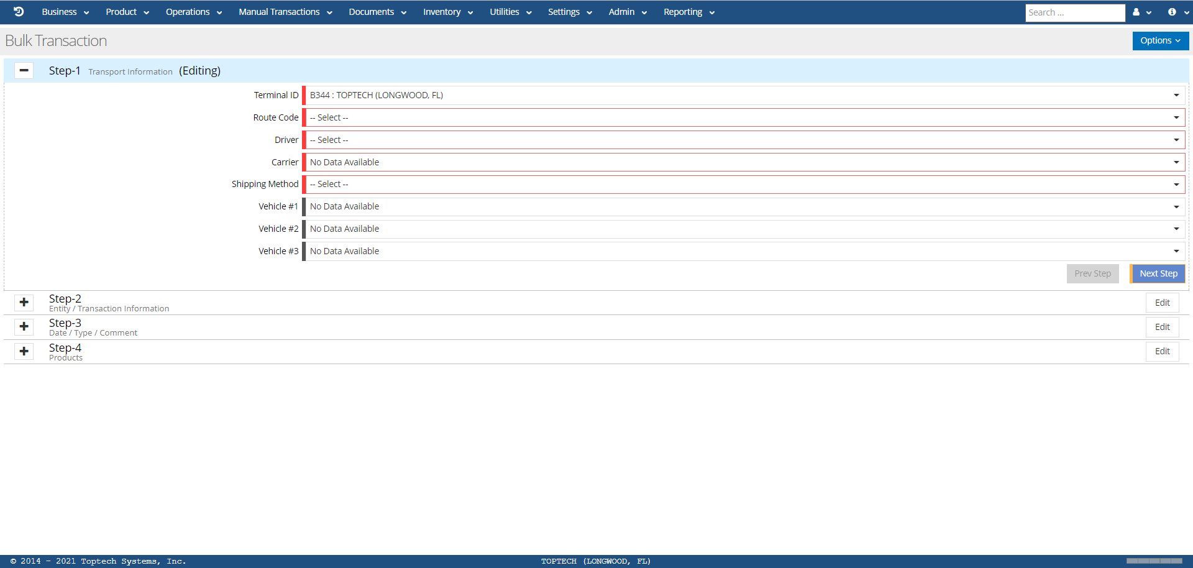Click the Step-4 heading text
Viewport: 1193px width, 568px height.
pos(65,348)
